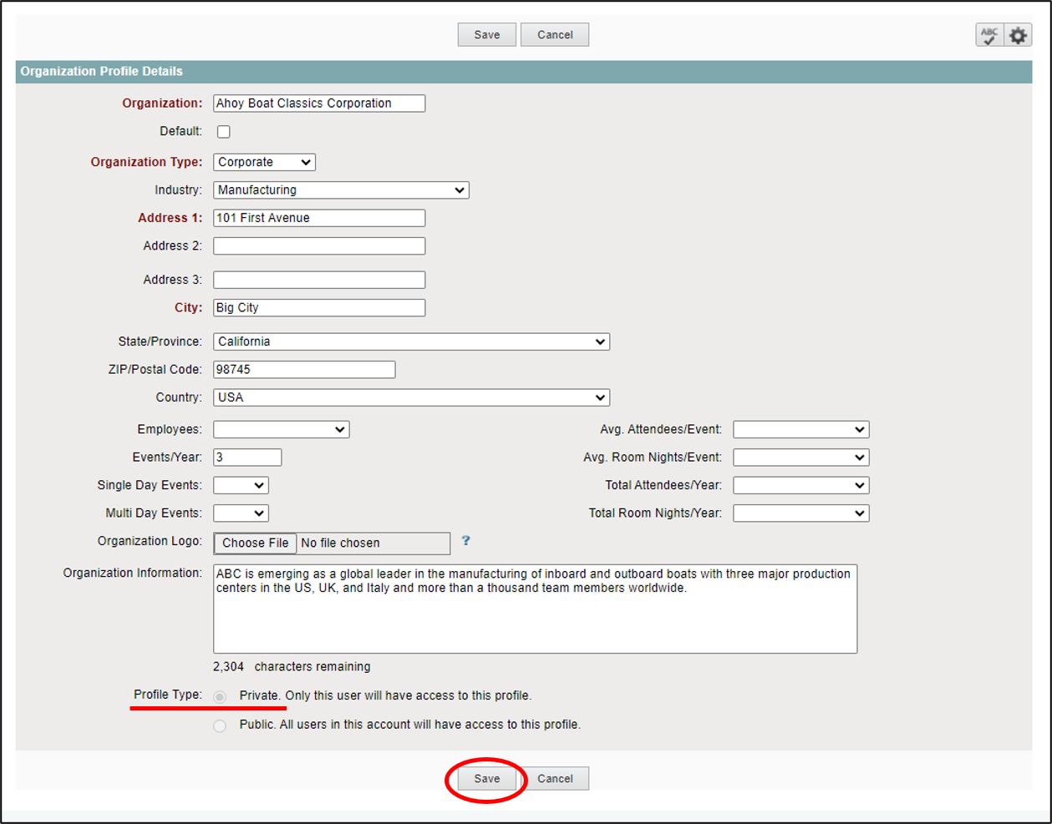Click the Choose File button for logo
Image resolution: width=1052 pixels, height=824 pixels.
pyautogui.click(x=255, y=543)
